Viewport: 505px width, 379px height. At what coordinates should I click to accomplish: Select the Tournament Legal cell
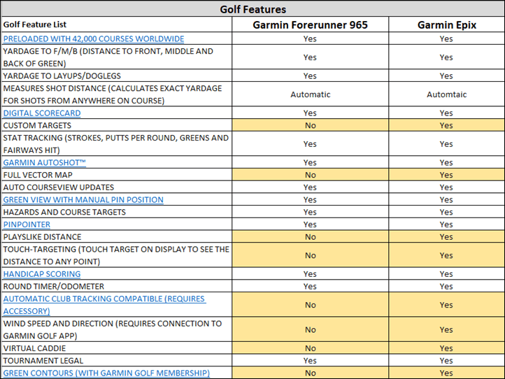(x=117, y=361)
